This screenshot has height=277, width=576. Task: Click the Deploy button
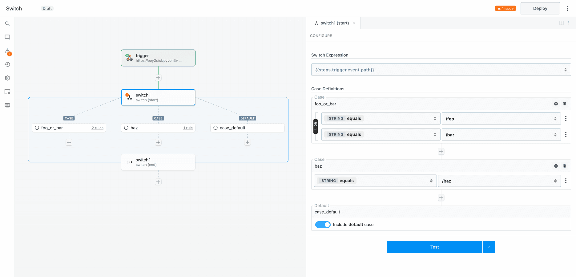tap(540, 8)
